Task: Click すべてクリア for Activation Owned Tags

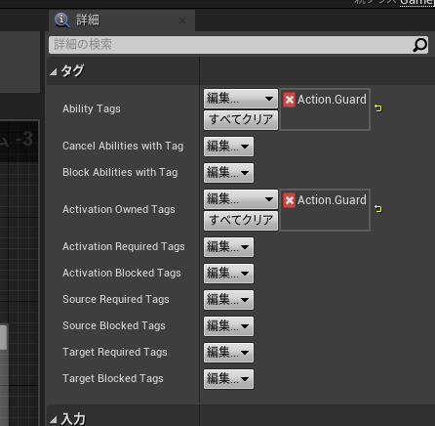Action: (241, 221)
